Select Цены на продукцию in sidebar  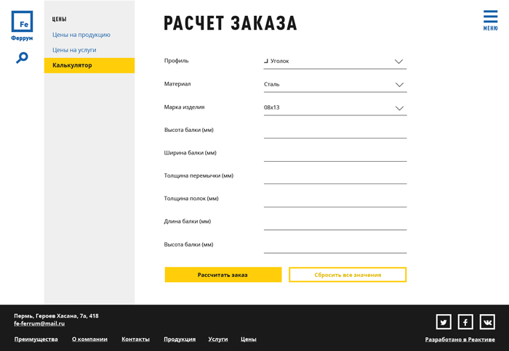[x=81, y=35]
